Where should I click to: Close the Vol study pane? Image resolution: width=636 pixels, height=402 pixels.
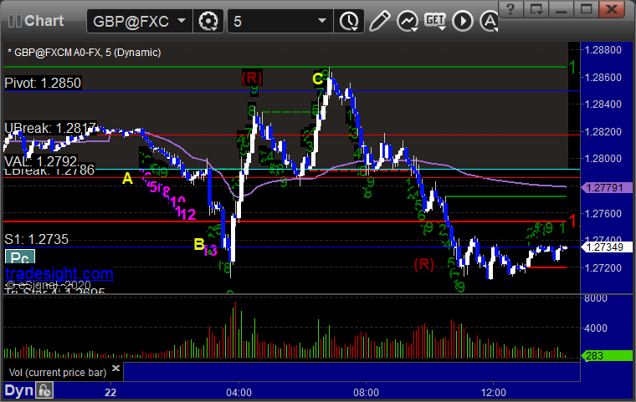(115, 368)
